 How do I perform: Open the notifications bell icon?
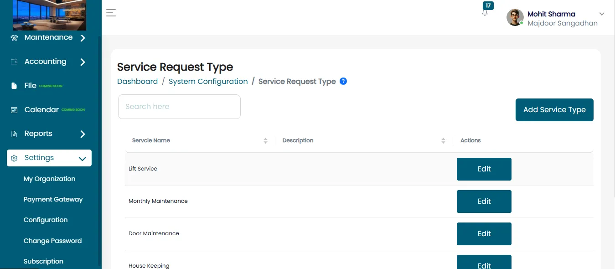485,13
